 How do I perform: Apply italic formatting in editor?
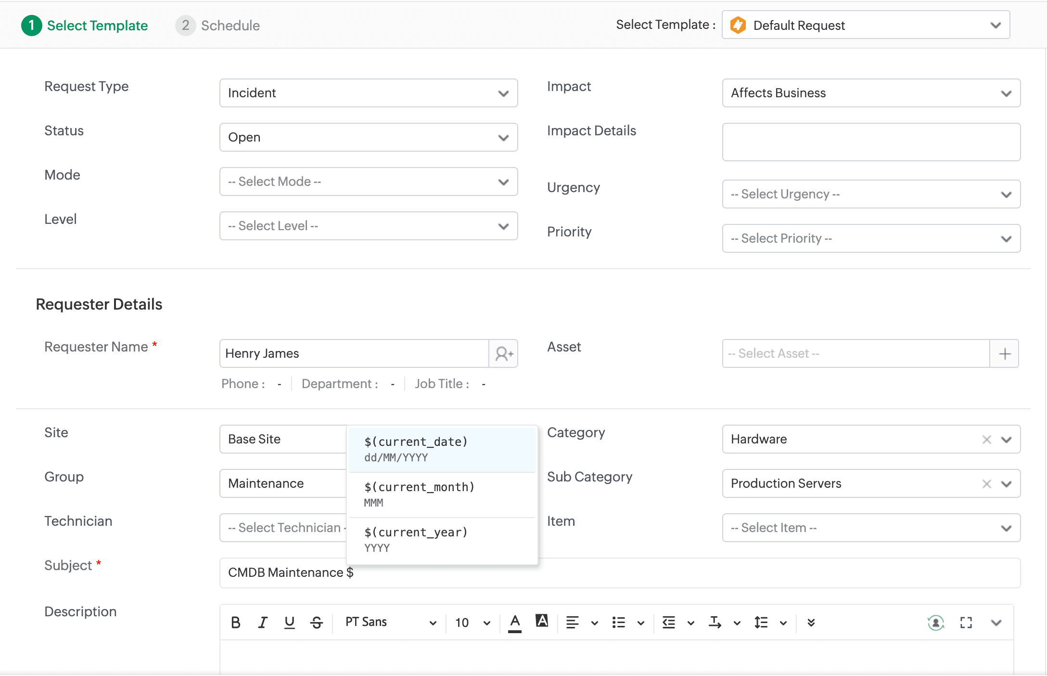(x=262, y=623)
